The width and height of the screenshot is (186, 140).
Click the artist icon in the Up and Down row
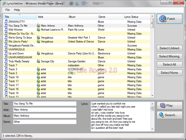[x=38, y=53]
